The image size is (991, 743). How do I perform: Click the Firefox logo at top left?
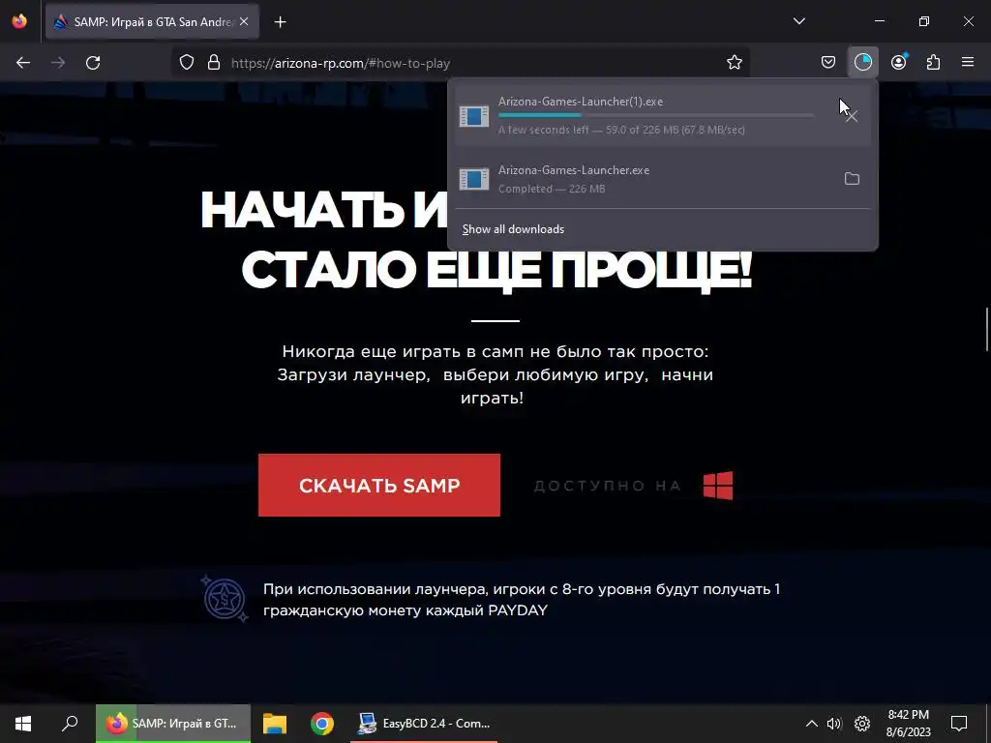click(x=19, y=21)
